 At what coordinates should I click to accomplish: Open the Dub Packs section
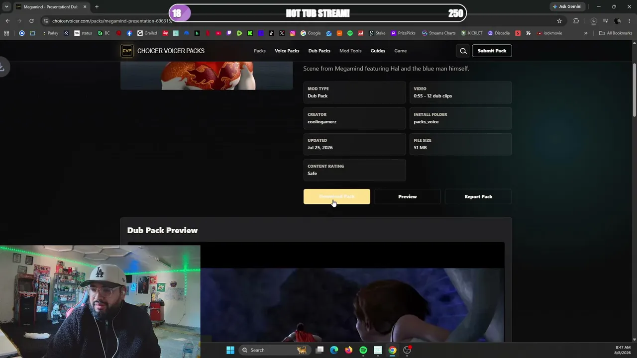[319, 51]
